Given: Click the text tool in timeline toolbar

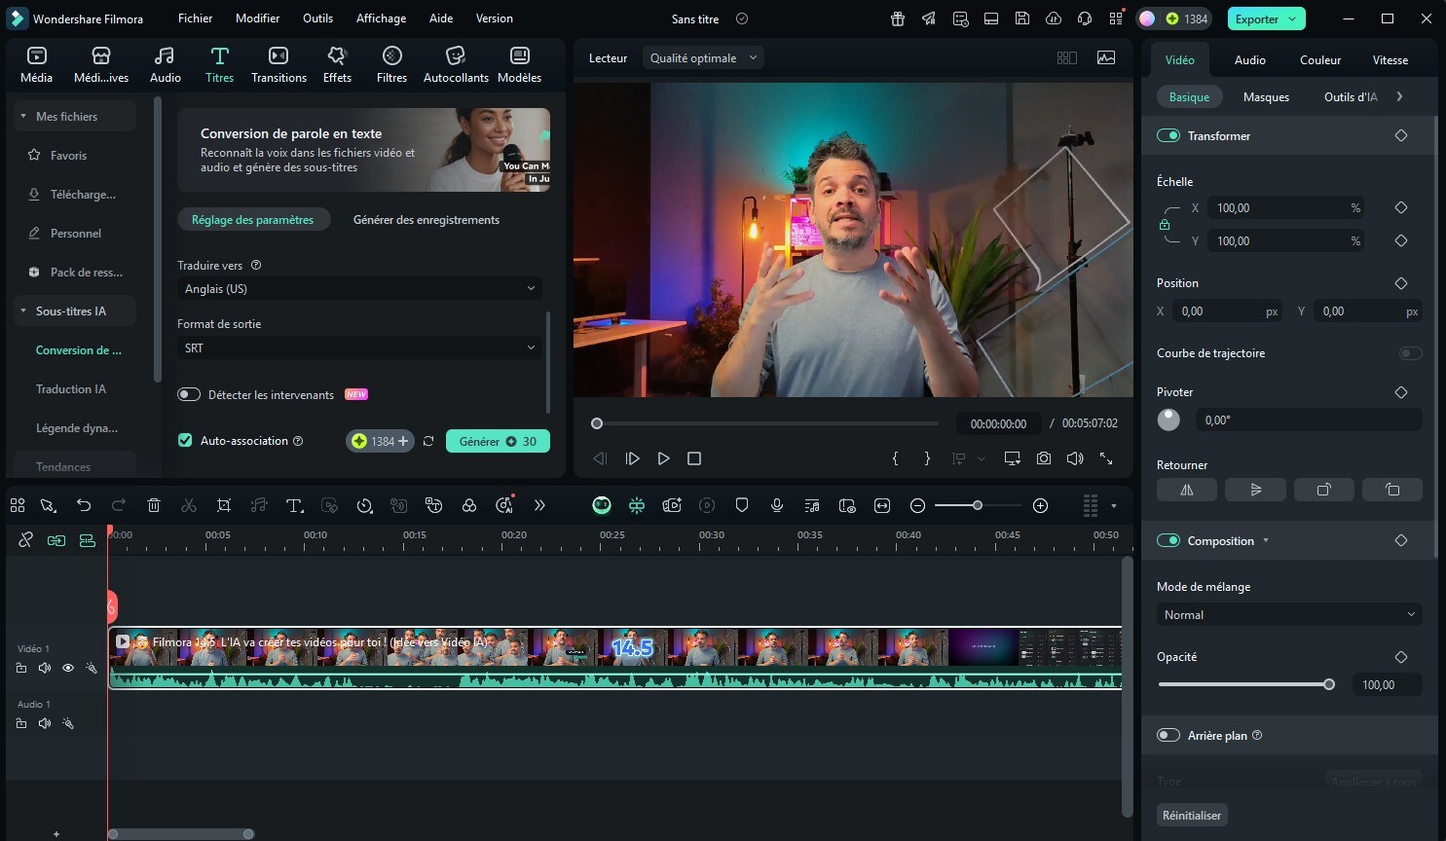Looking at the screenshot, I should click(x=294, y=505).
